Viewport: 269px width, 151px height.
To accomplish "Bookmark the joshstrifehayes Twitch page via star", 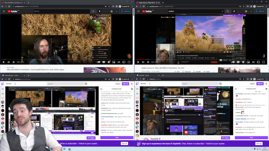I will click(109, 79).
